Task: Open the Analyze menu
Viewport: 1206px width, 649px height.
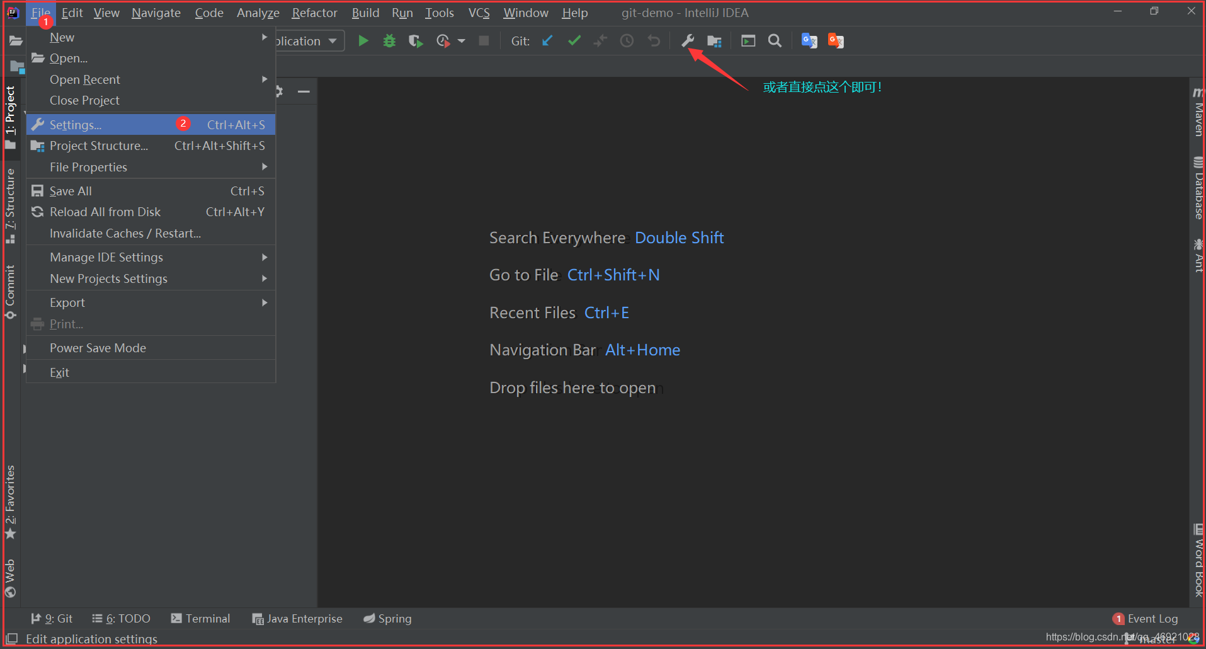Action: coord(258,13)
